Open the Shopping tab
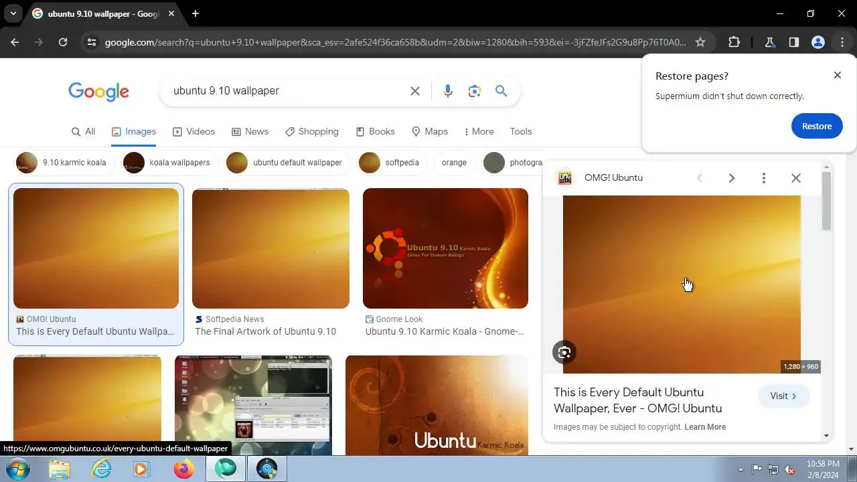Viewport: 857px width, 482px height. 312,131
